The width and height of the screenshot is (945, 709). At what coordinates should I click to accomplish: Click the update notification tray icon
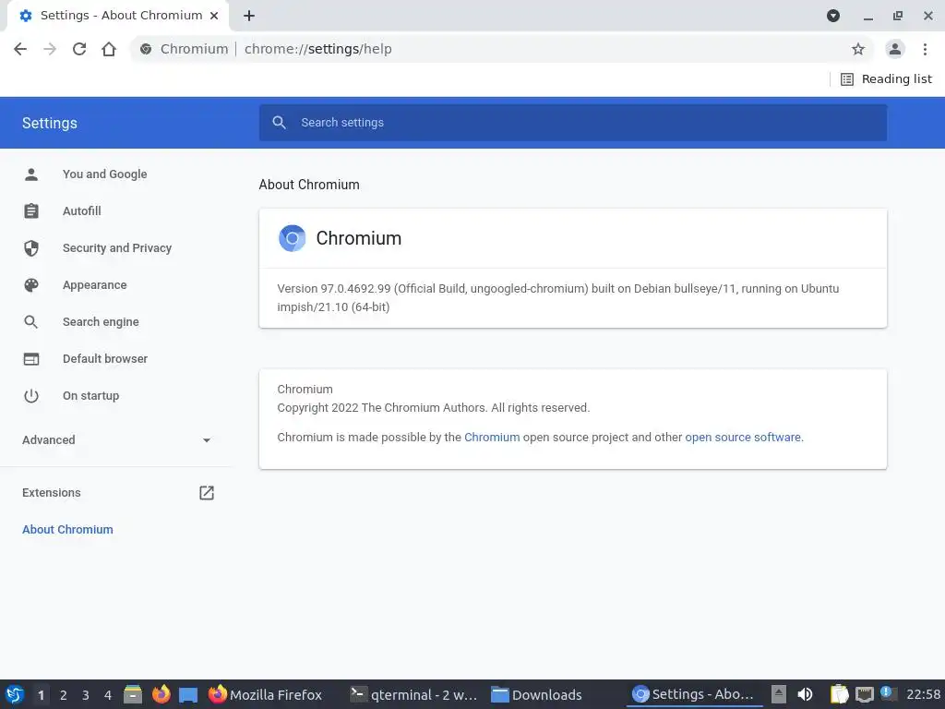pos(888,693)
